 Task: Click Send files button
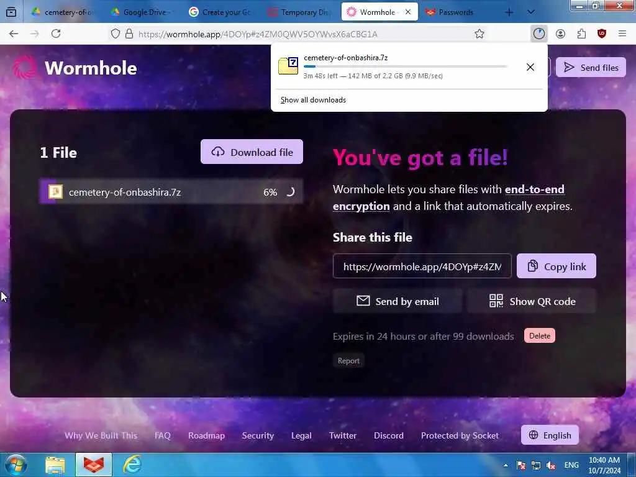click(591, 67)
